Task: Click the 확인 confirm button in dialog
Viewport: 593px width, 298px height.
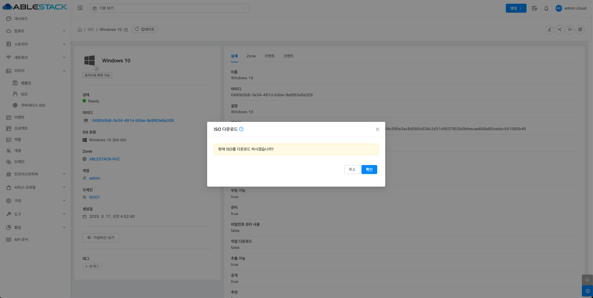Action: tap(369, 169)
